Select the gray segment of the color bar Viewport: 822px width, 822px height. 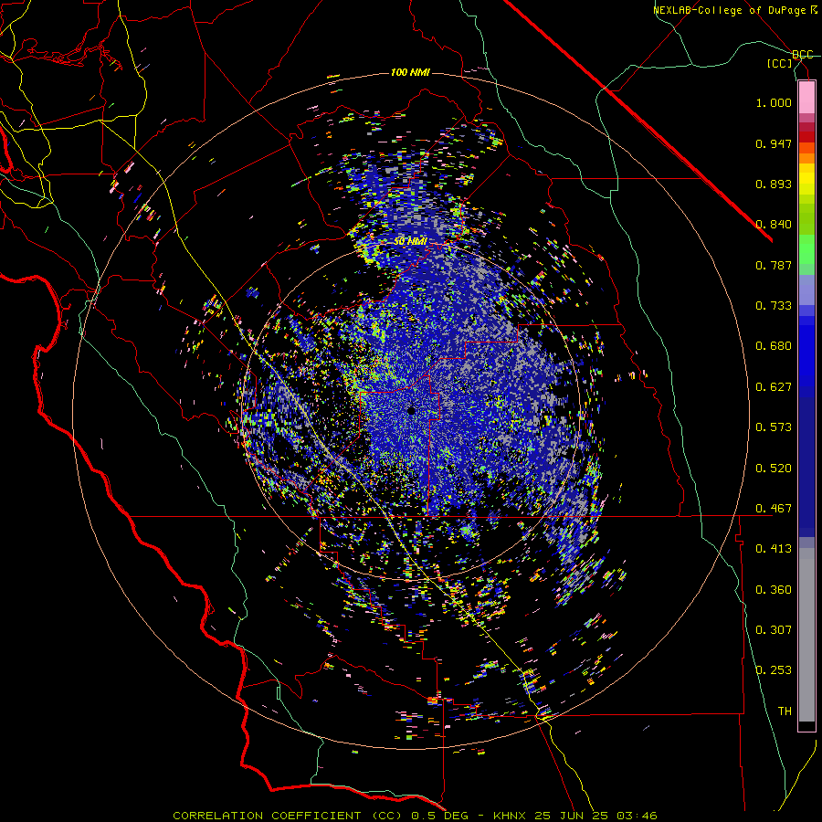pos(806,635)
